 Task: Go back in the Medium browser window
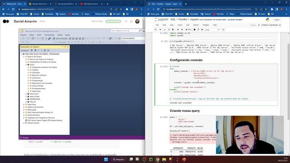4,9
